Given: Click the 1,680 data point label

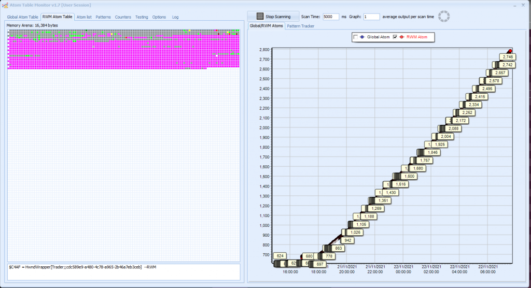Looking at the screenshot, I should tap(418, 168).
